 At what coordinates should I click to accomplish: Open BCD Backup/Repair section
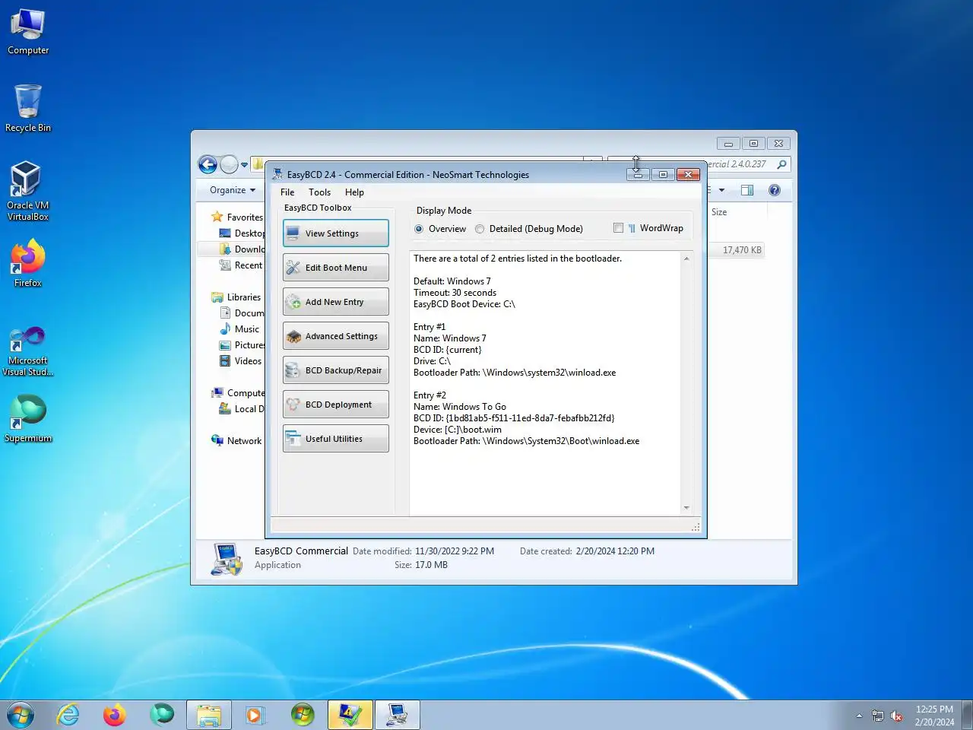coord(335,370)
